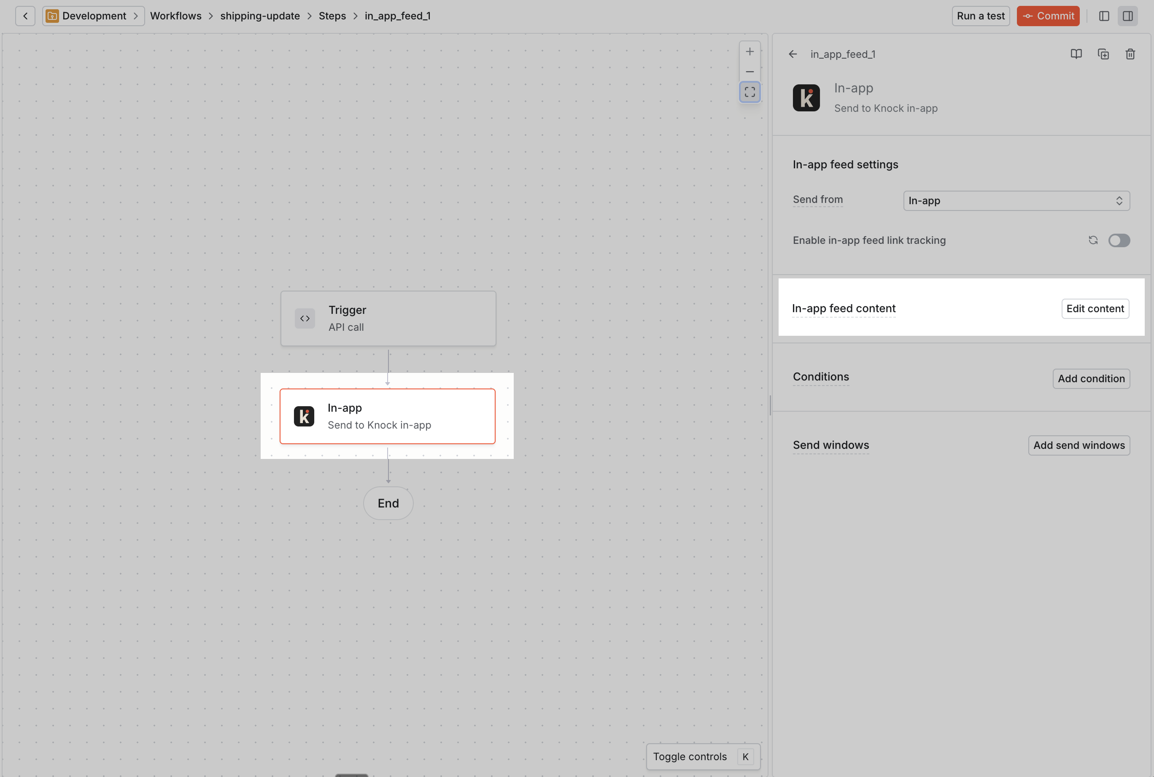This screenshot has width=1154, height=777.
Task: Zoom in on the workflow canvas
Action: (x=750, y=51)
